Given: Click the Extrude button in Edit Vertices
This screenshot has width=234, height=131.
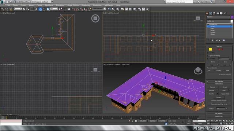Looking at the screenshot, I should [211, 91].
